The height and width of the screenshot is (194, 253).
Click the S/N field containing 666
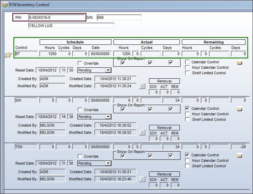[119, 17]
